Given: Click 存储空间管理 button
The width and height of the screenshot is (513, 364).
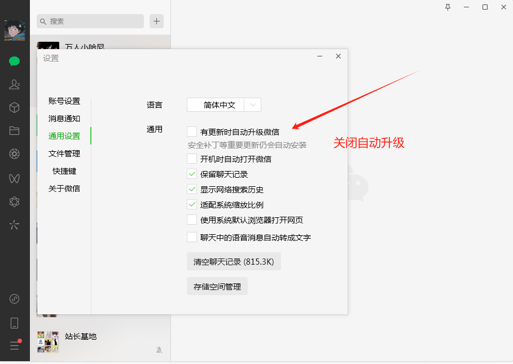Looking at the screenshot, I should (217, 287).
